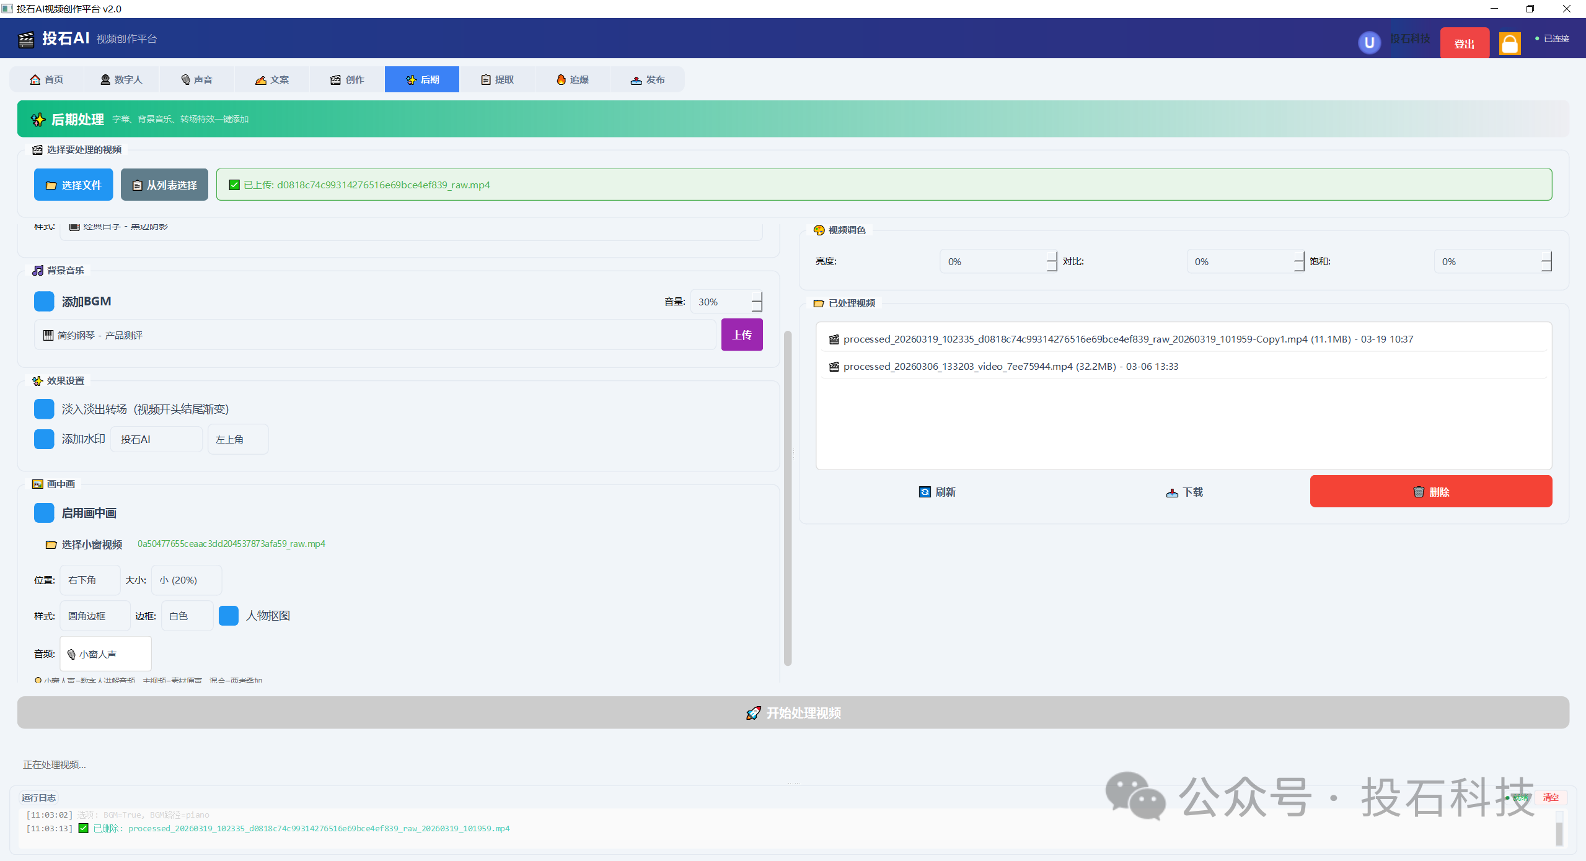Expand the picture-in-picture size dropdown 小 (20%)

(186, 580)
